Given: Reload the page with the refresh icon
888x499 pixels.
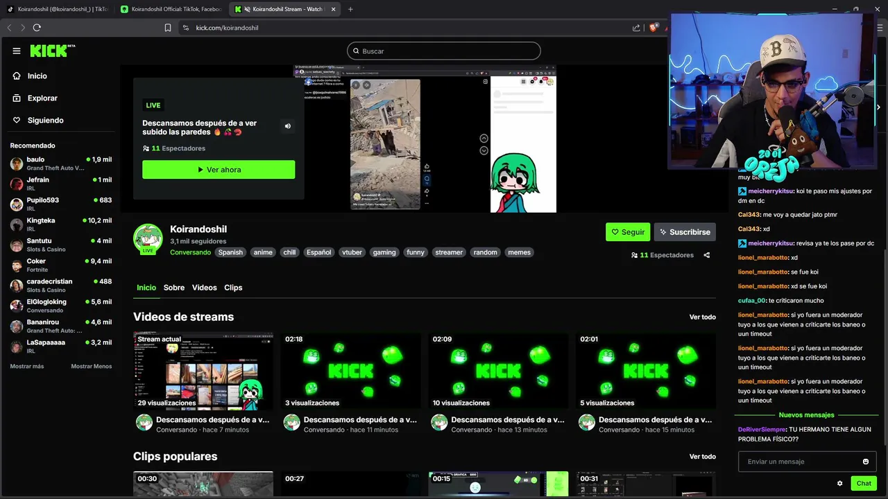Looking at the screenshot, I should tap(37, 28).
